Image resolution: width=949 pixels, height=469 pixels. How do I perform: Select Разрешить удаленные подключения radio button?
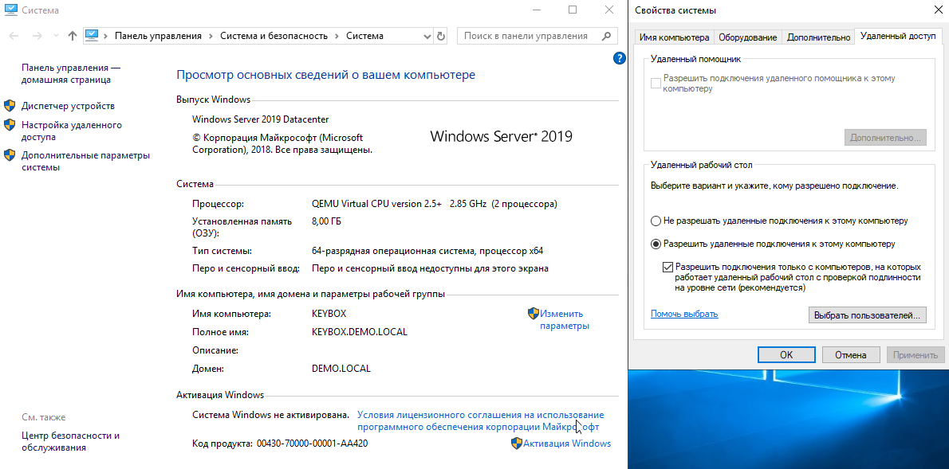(x=656, y=244)
